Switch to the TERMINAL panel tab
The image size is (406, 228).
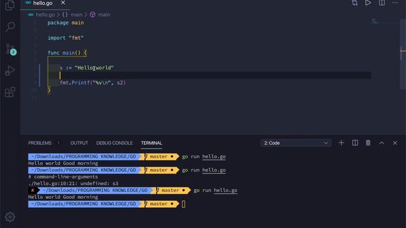coord(152,143)
